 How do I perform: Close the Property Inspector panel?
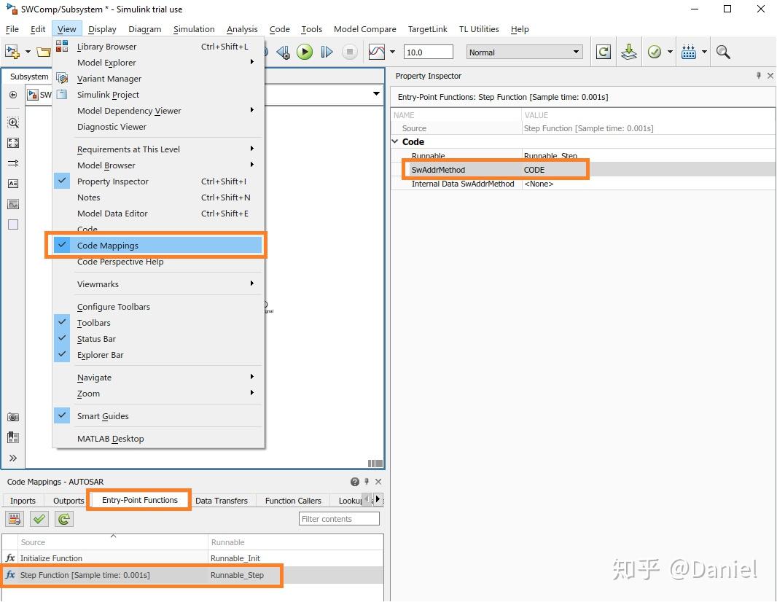click(x=770, y=76)
